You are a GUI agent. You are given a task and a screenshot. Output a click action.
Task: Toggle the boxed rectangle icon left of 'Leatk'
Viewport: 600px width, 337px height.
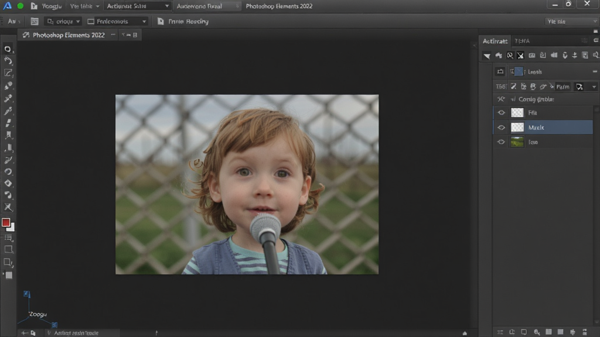click(500, 71)
